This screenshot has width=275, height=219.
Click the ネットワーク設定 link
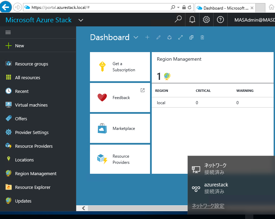point(208,206)
